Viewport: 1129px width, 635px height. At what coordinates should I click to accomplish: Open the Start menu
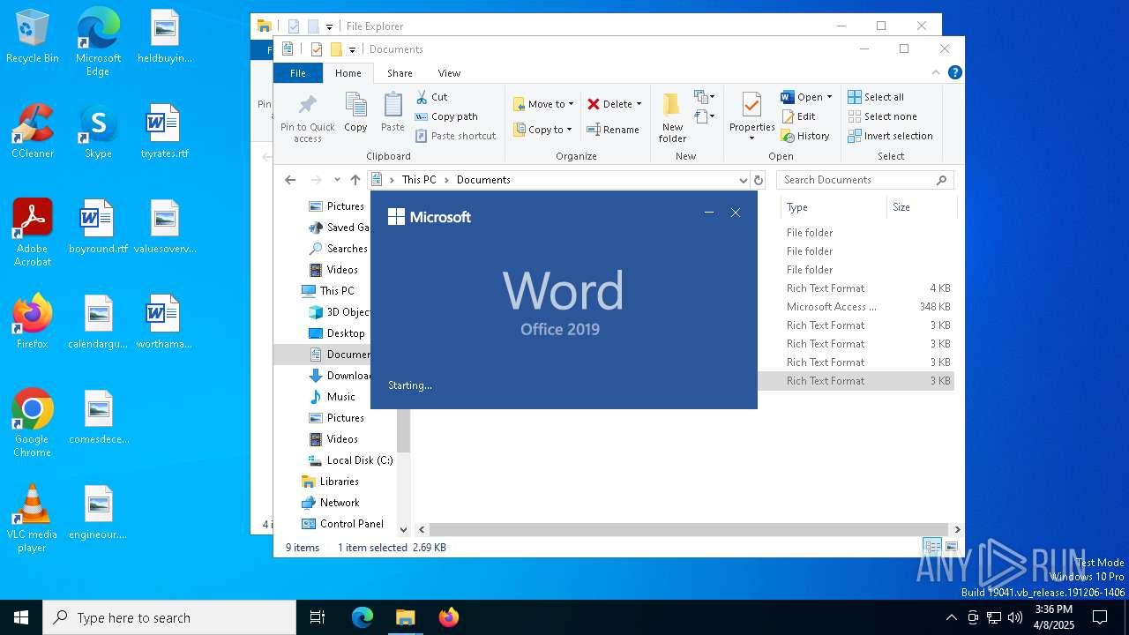21,617
